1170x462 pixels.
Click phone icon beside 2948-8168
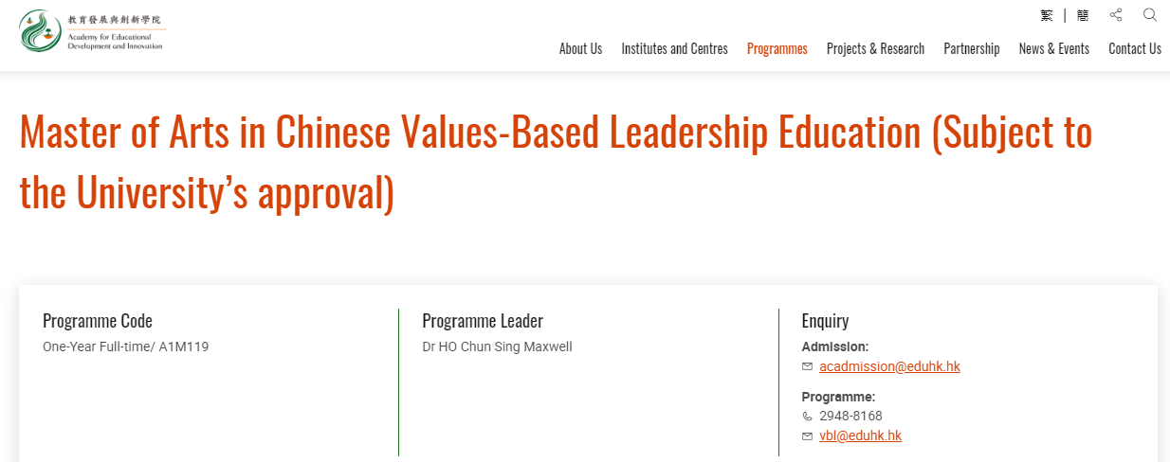pyautogui.click(x=808, y=416)
